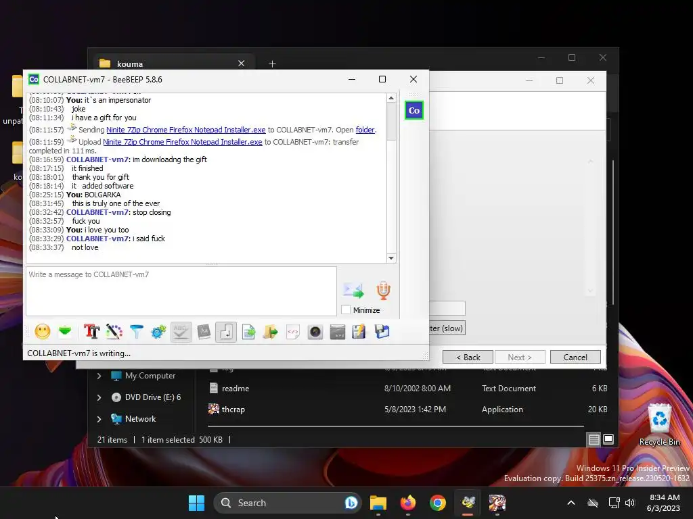Image resolution: width=693 pixels, height=519 pixels.
Task: Focus the Write a message text box
Action: click(181, 291)
